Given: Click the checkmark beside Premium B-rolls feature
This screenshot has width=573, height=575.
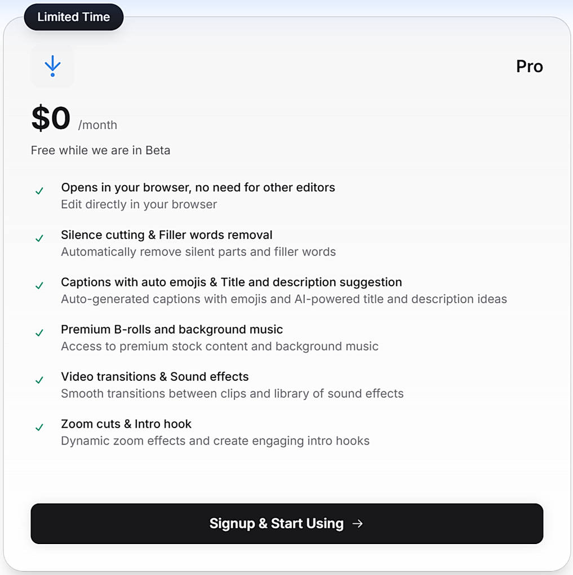Looking at the screenshot, I should pyautogui.click(x=39, y=333).
